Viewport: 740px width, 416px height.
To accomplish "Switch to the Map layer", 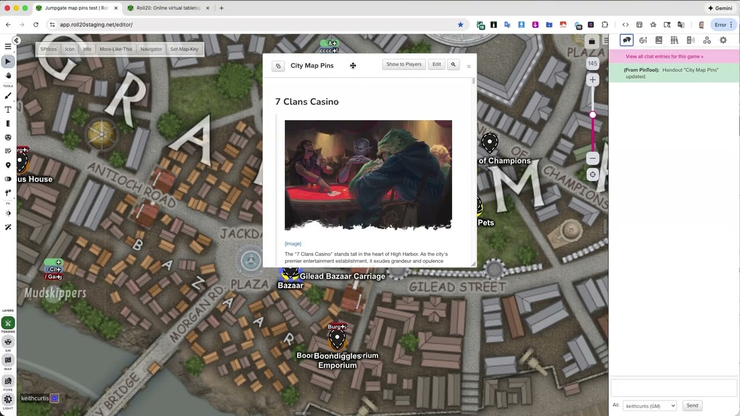I will [8, 361].
